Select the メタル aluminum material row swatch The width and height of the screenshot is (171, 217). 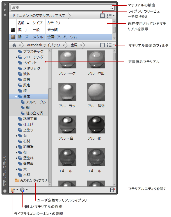[x=13, y=37]
